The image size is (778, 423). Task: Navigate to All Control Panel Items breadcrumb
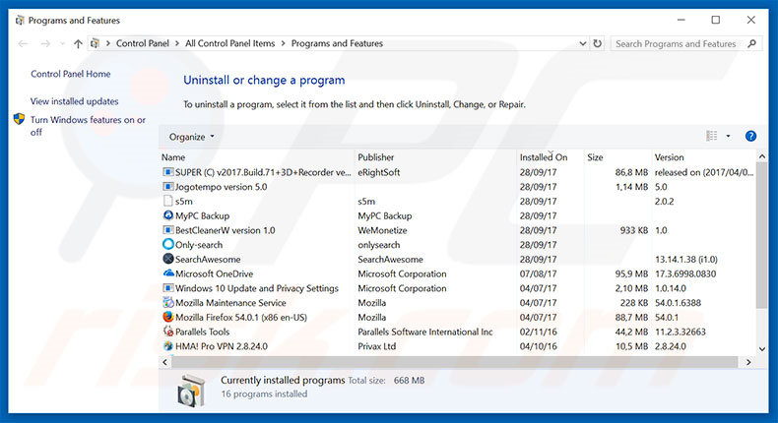click(229, 43)
